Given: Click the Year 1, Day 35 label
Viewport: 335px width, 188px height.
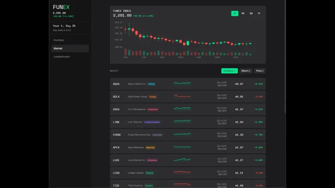Looking at the screenshot, I should coord(64,26).
